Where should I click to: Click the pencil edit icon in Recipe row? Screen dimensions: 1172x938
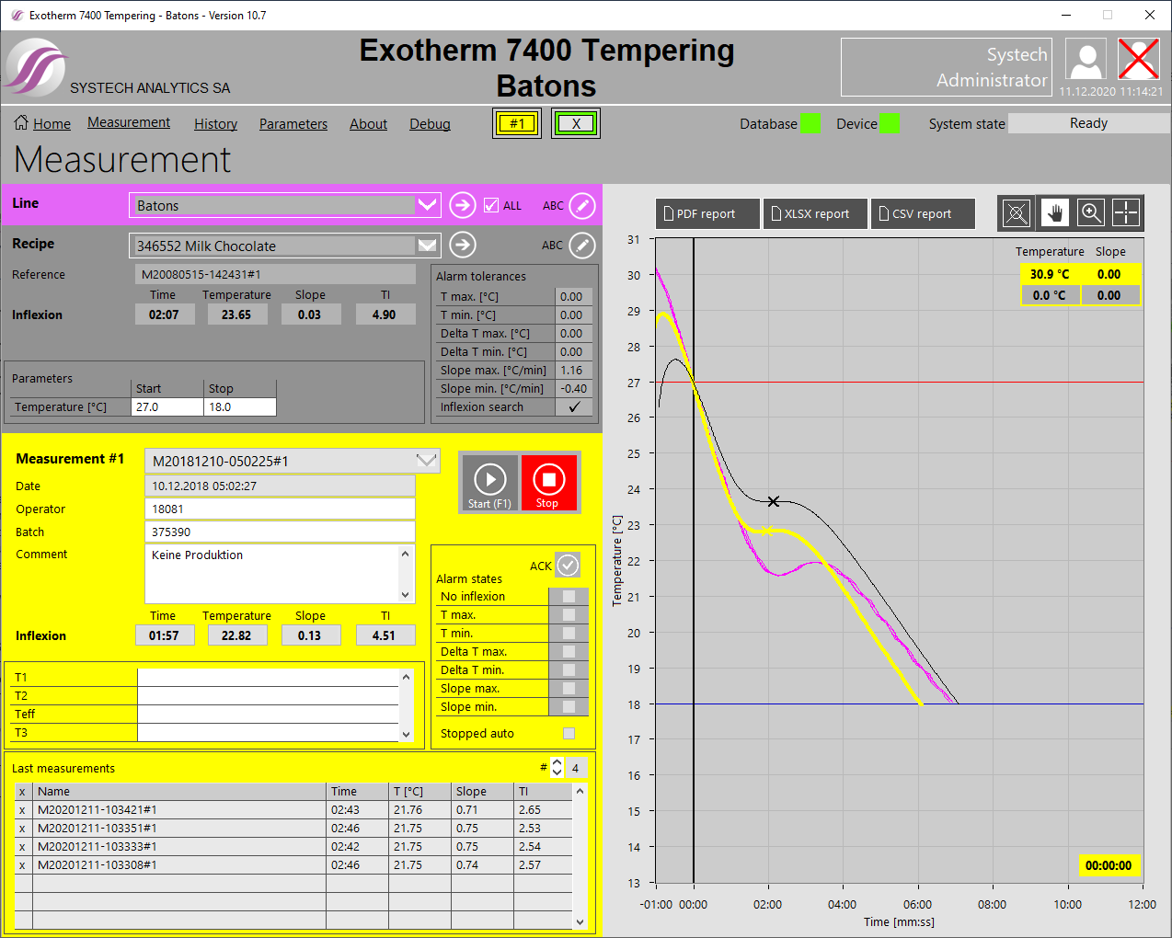[x=582, y=245]
